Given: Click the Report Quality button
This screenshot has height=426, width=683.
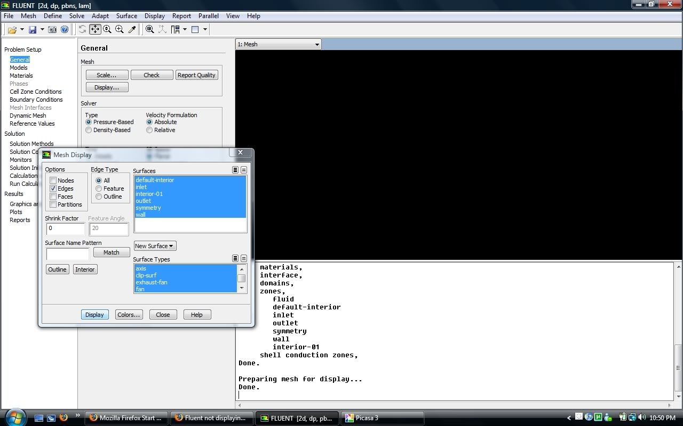Looking at the screenshot, I should [x=196, y=75].
